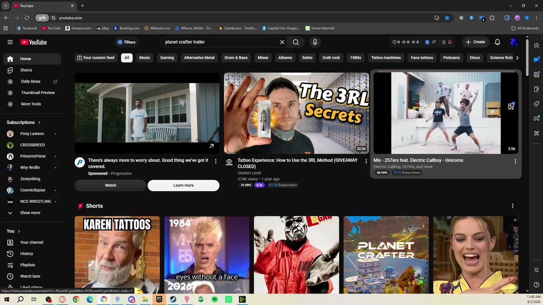Open Daily Ideas in the sidebar
The image size is (543, 305).
tap(32, 81)
